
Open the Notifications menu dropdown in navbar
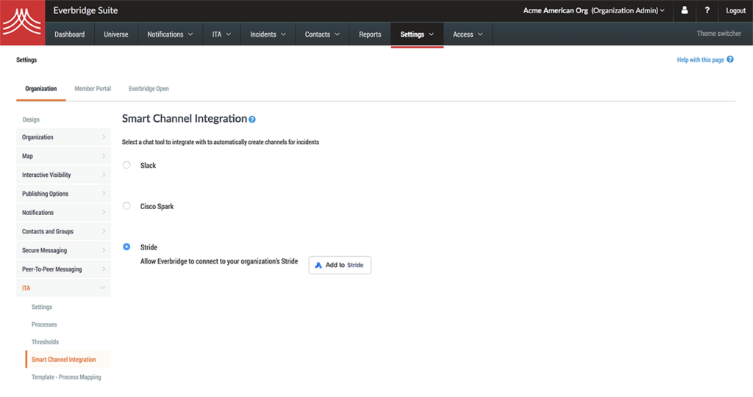pos(170,34)
